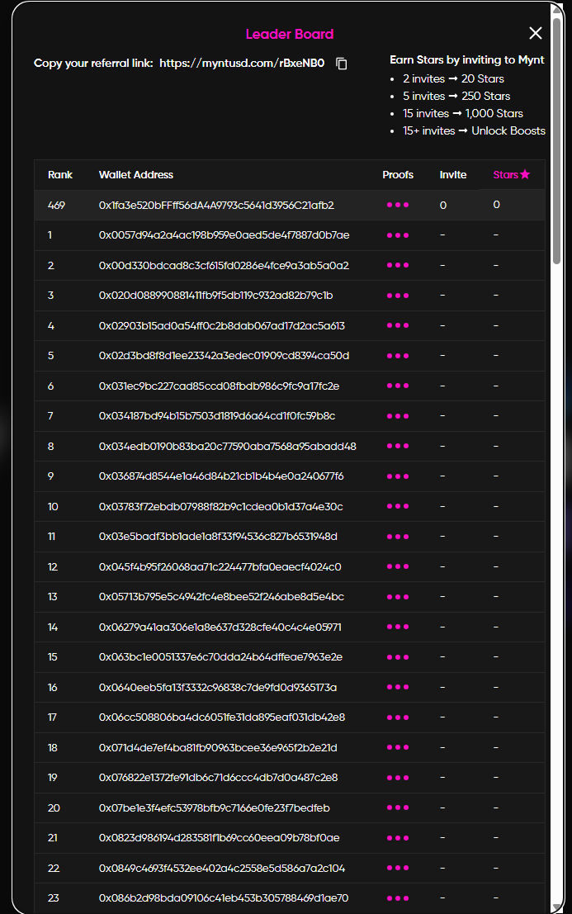Image resolution: width=572 pixels, height=914 pixels.
Task: Select wallet address 0x063bc1e0051337e6c70dda24b64dffeae7963e2e
Action: tap(220, 657)
